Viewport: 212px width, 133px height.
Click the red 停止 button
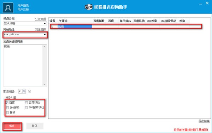[12, 126]
